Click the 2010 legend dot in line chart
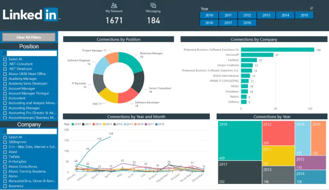This screenshot has height=190, width=329. coord(73,124)
